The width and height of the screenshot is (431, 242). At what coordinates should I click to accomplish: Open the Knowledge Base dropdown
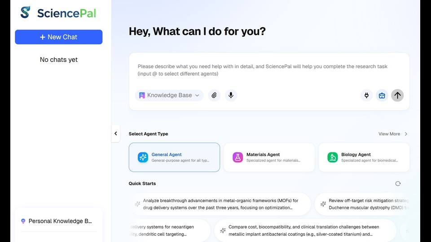pos(169,95)
